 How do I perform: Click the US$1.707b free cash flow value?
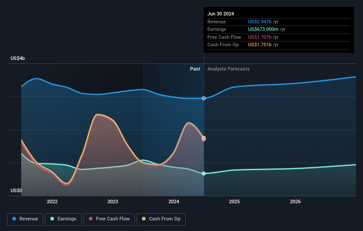click(x=260, y=37)
